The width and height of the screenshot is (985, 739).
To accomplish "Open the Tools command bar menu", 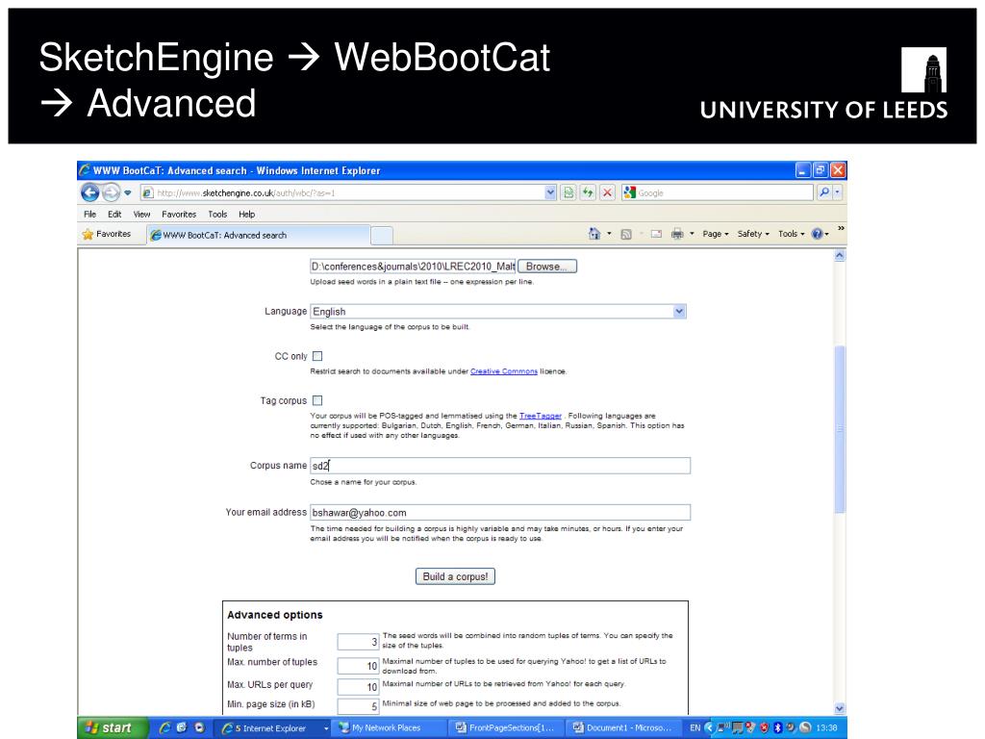I will click(x=791, y=234).
